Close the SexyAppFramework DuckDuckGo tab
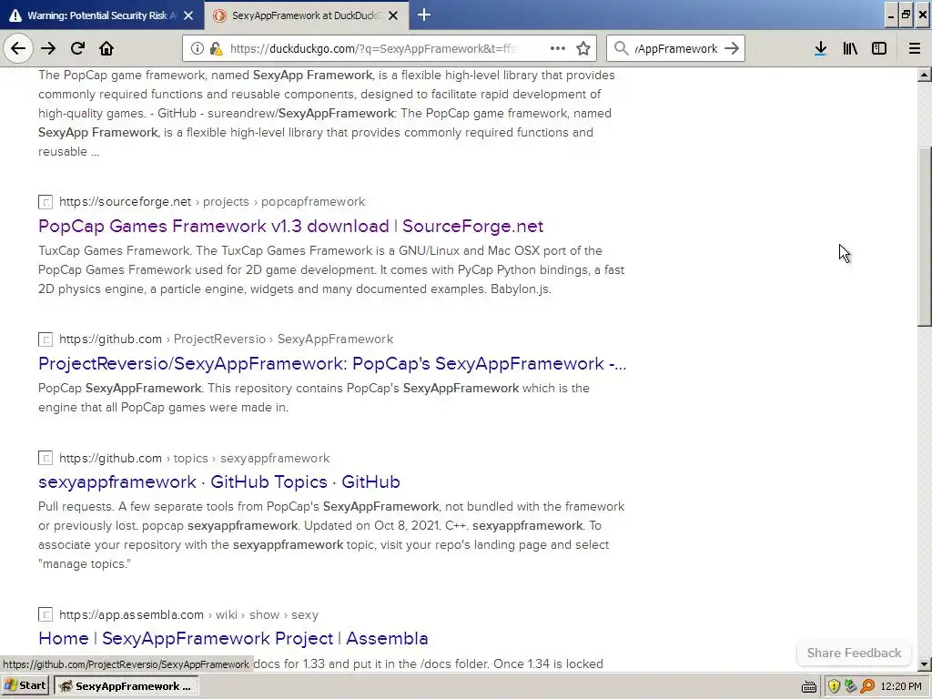The image size is (932, 699). pos(393,15)
